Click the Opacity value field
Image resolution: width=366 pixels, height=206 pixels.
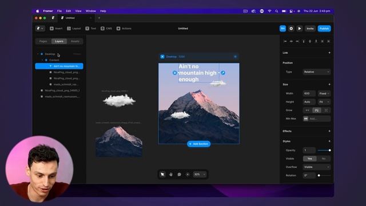(x=309, y=150)
